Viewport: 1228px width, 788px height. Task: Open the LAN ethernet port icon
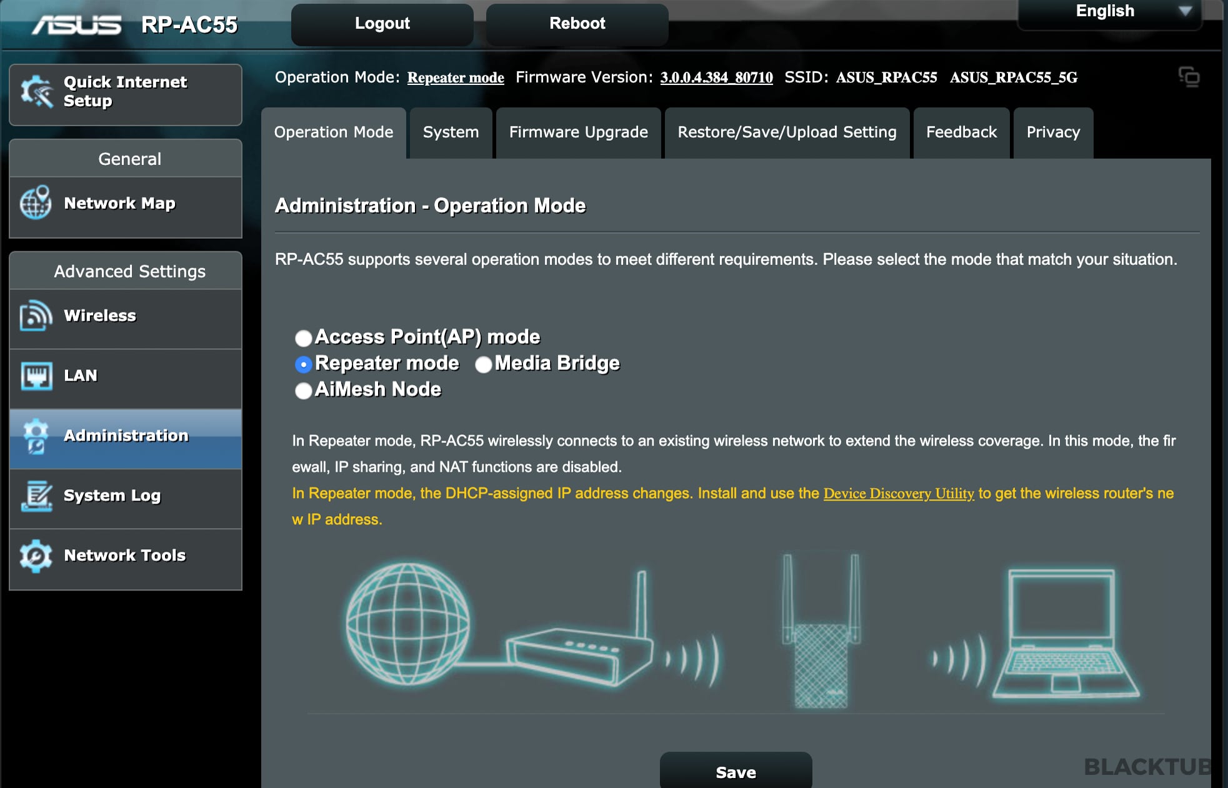coord(36,376)
